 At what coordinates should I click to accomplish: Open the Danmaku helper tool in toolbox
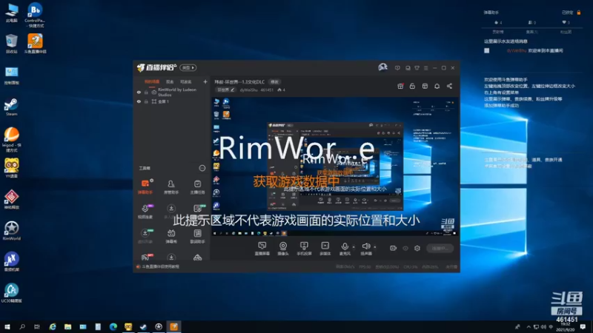[x=145, y=186]
